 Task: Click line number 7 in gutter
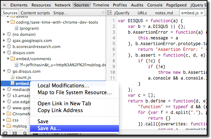114,55
